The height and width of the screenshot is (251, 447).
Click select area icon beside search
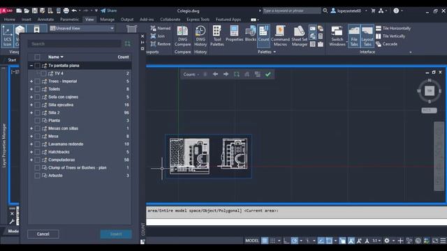point(127,44)
